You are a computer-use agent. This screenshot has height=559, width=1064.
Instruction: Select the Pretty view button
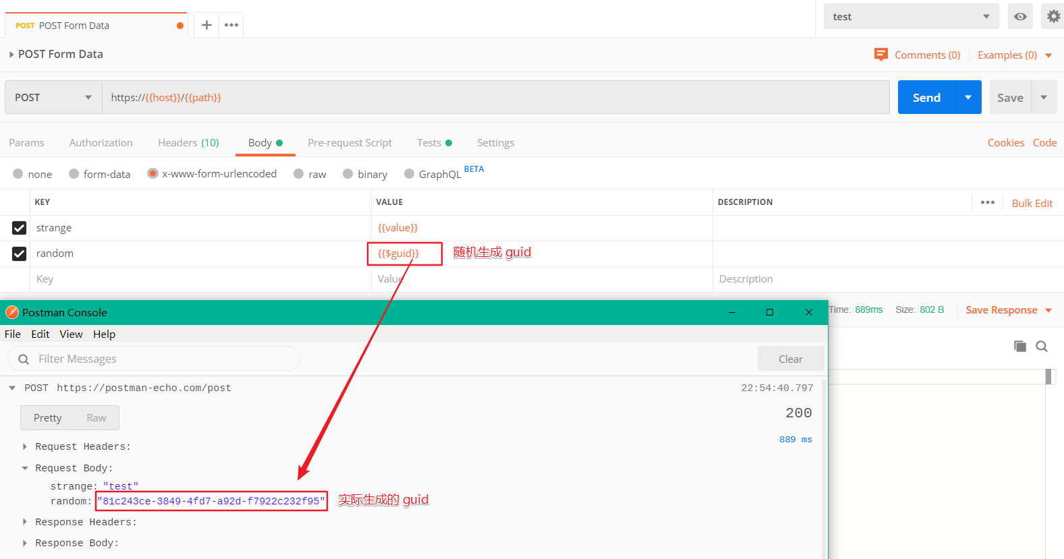(x=48, y=418)
